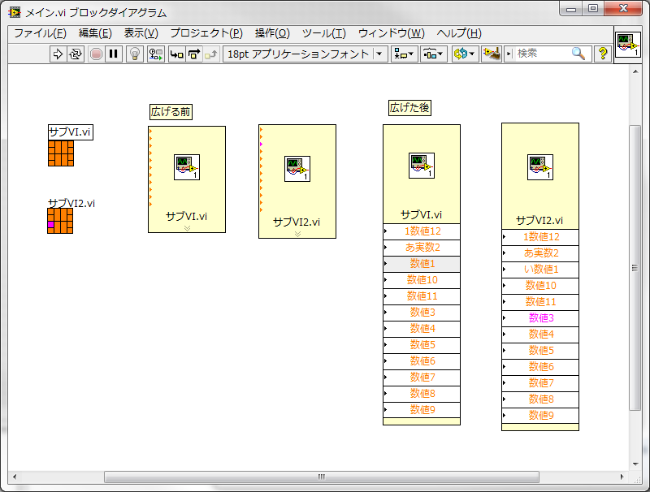Click the Step Out button

click(x=211, y=54)
